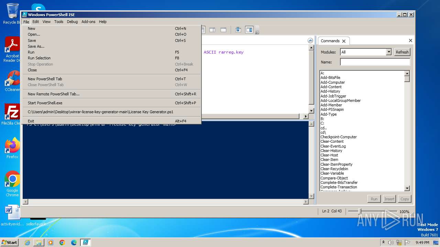440x247 pixels.
Task: Open the View menu
Action: point(46,22)
